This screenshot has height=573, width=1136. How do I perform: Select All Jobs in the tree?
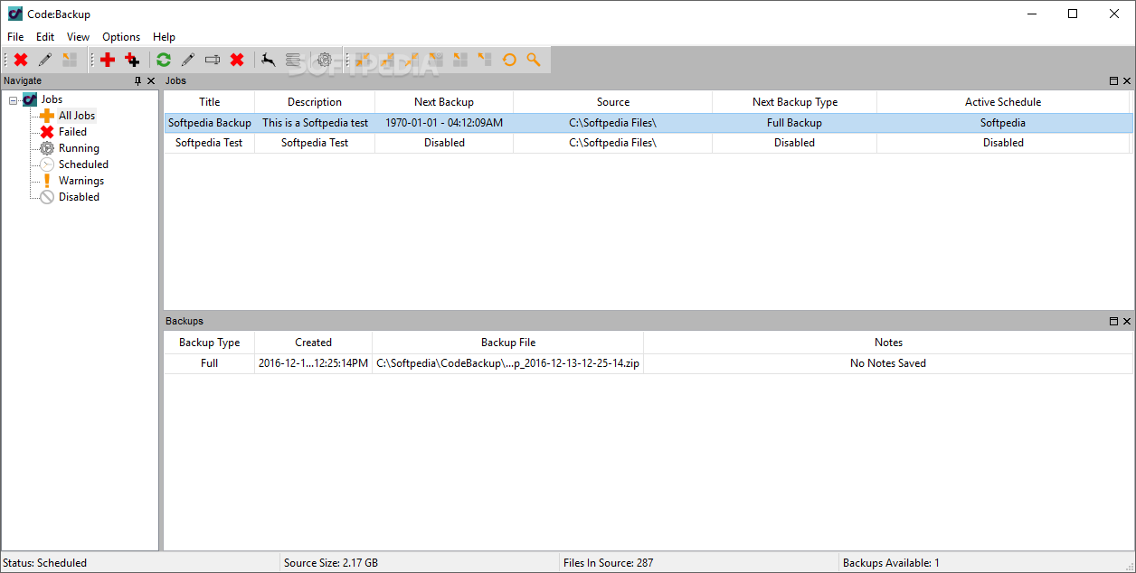point(77,116)
